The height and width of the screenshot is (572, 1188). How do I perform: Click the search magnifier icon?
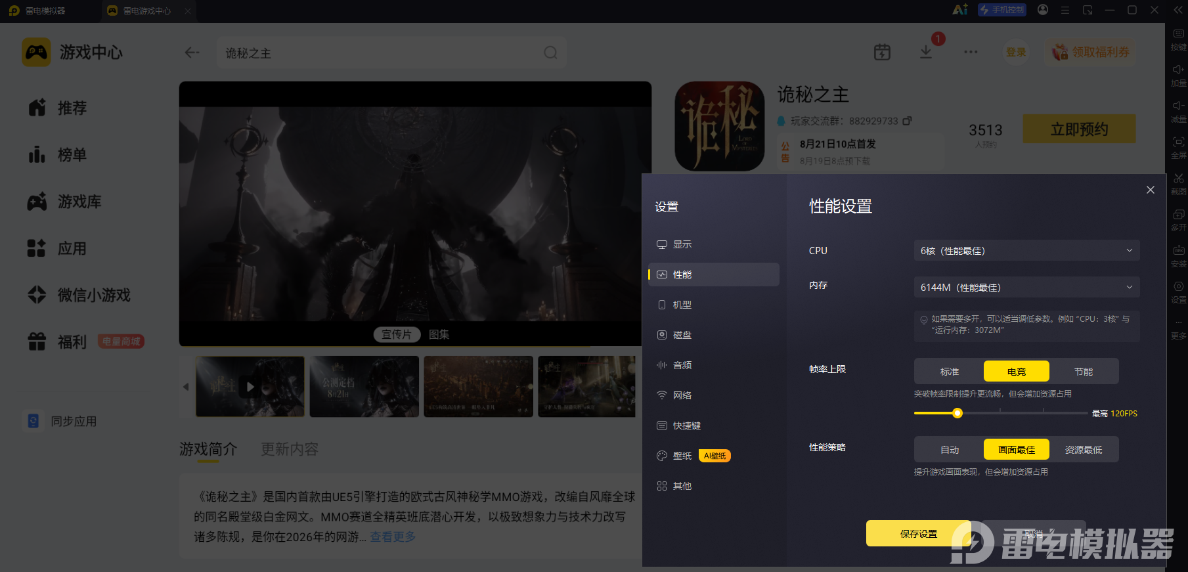tap(550, 53)
